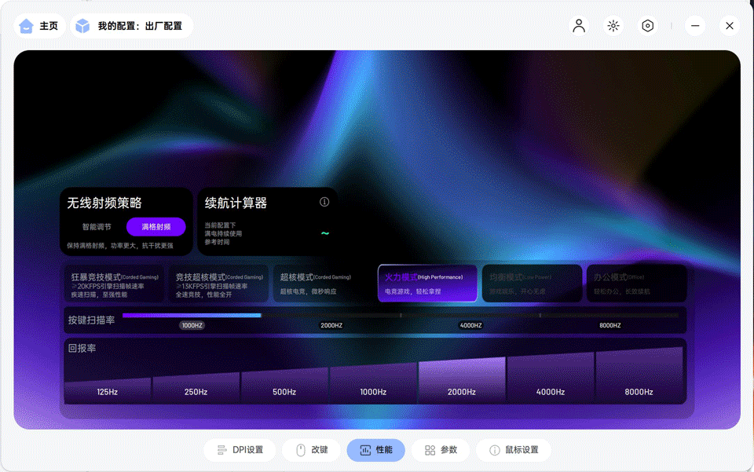754x472 pixels.
Task: Switch to 性能 performance tab
Action: pyautogui.click(x=375, y=450)
